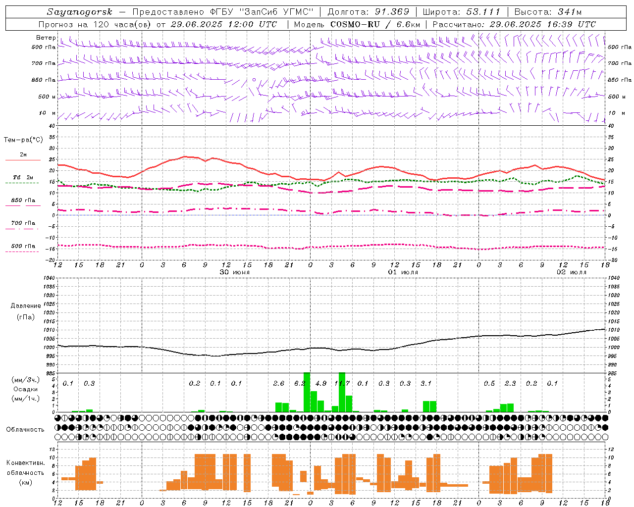Click the "02 июля" date label
Viewport: 634px width, 507px height.
point(572,272)
